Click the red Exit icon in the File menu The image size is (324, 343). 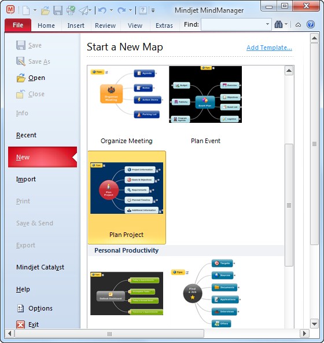tap(20, 324)
